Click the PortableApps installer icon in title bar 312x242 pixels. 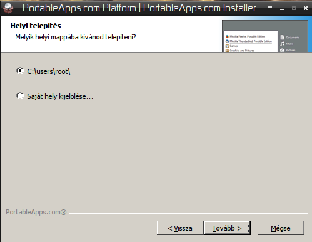(8, 8)
